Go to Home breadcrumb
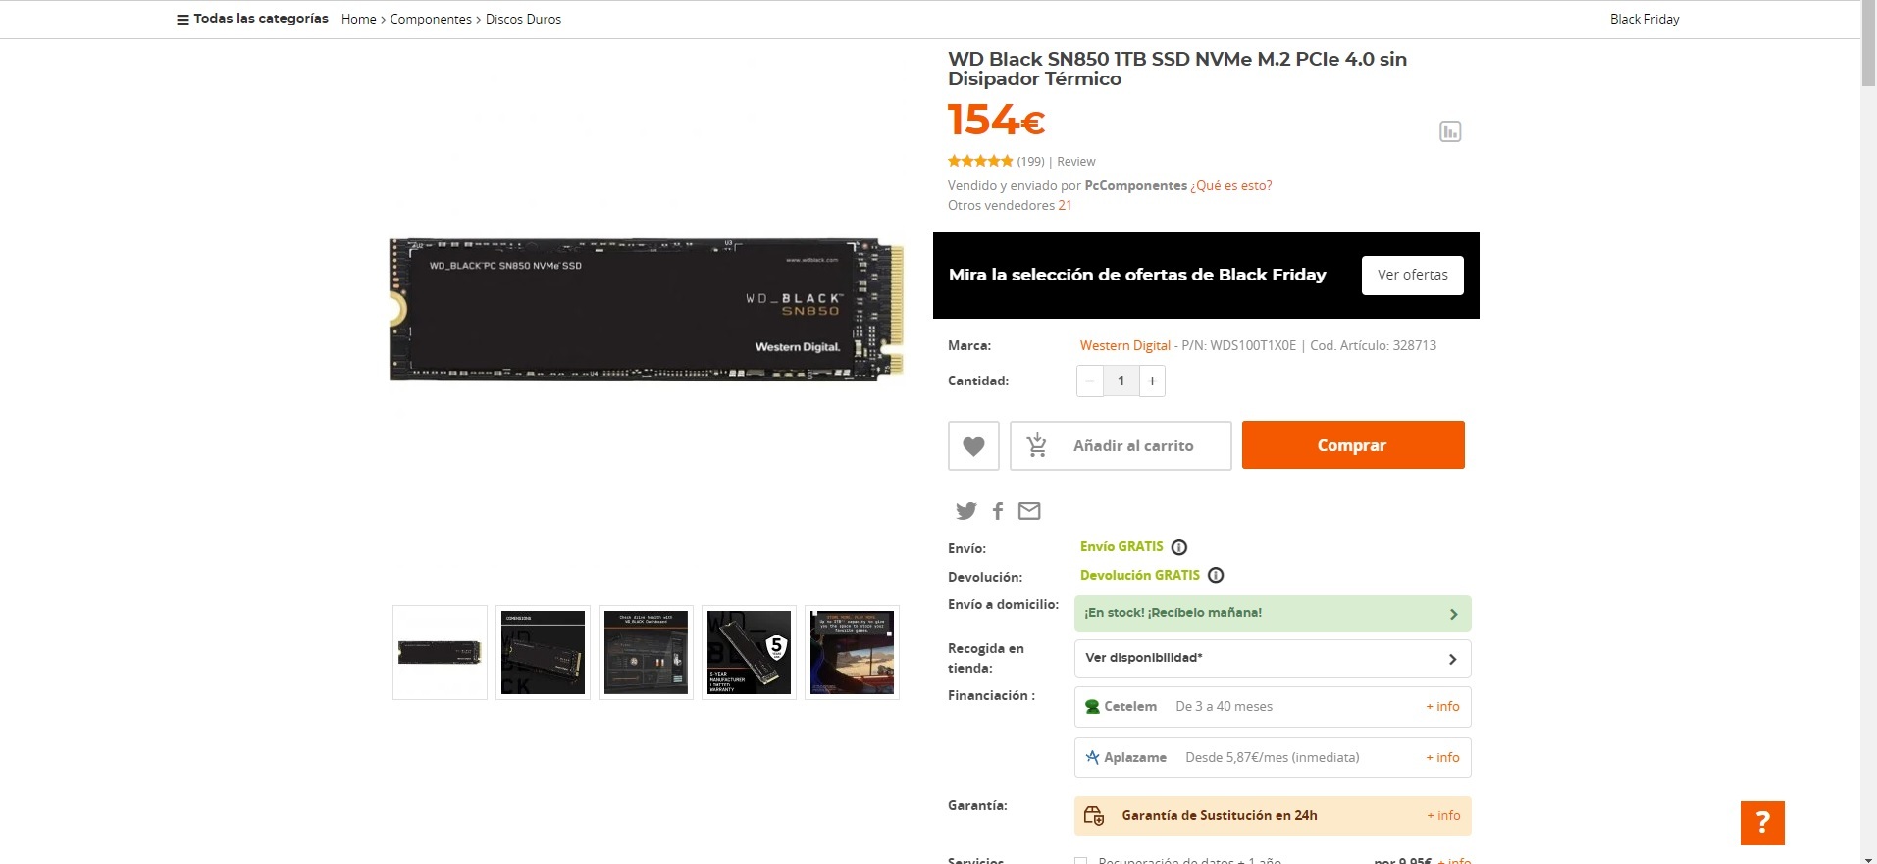 click(x=358, y=19)
